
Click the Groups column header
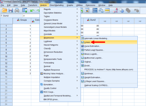[x=22, y=21]
